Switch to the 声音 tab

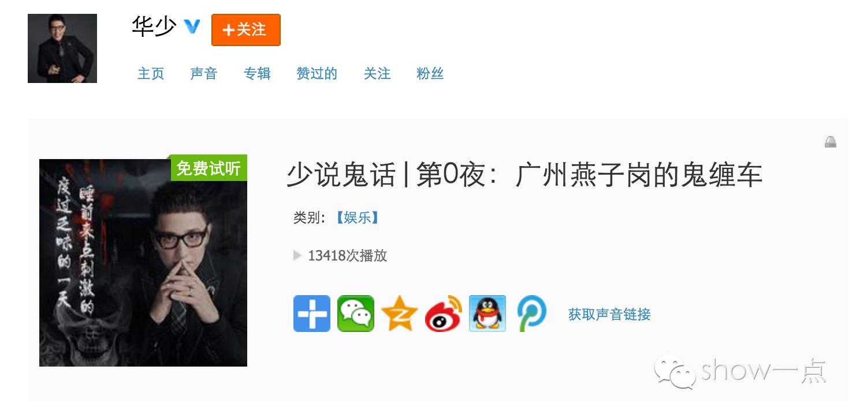coord(204,74)
